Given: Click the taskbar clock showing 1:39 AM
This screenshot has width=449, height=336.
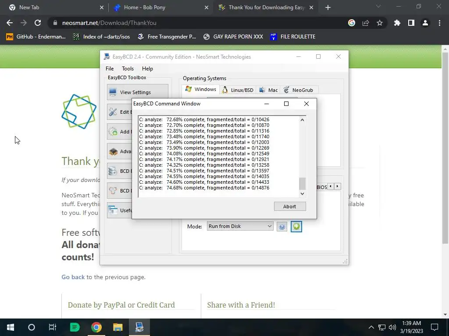Looking at the screenshot, I should tap(411, 327).
